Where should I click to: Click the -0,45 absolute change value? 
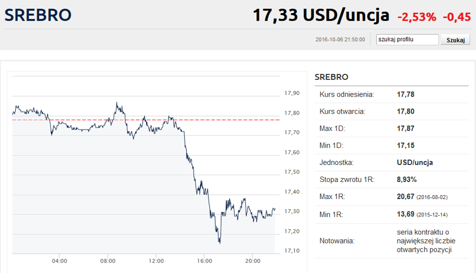coord(457,17)
